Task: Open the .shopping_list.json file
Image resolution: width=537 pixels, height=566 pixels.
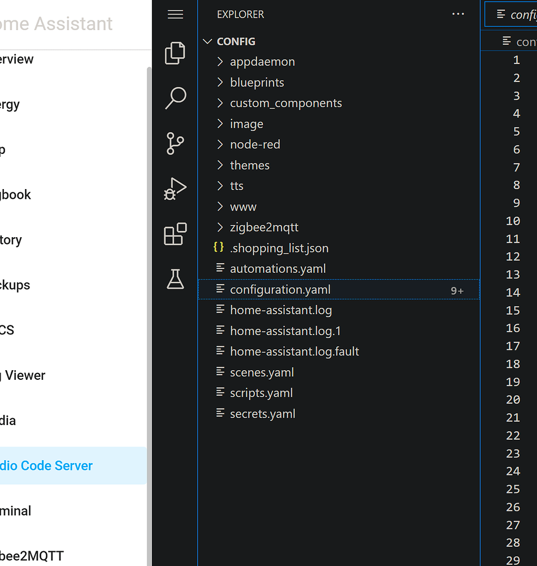Action: coord(279,248)
